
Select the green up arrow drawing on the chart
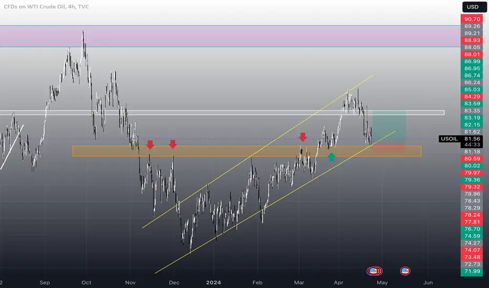331,157
